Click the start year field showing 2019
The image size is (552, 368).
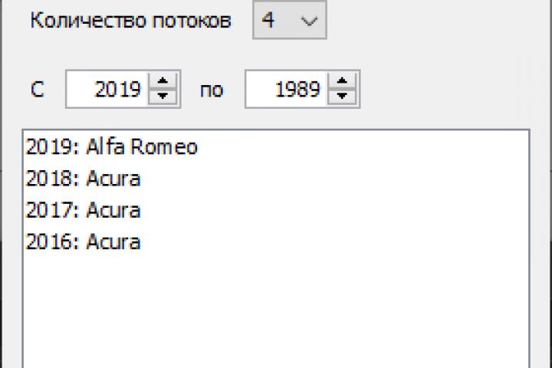coord(117,90)
